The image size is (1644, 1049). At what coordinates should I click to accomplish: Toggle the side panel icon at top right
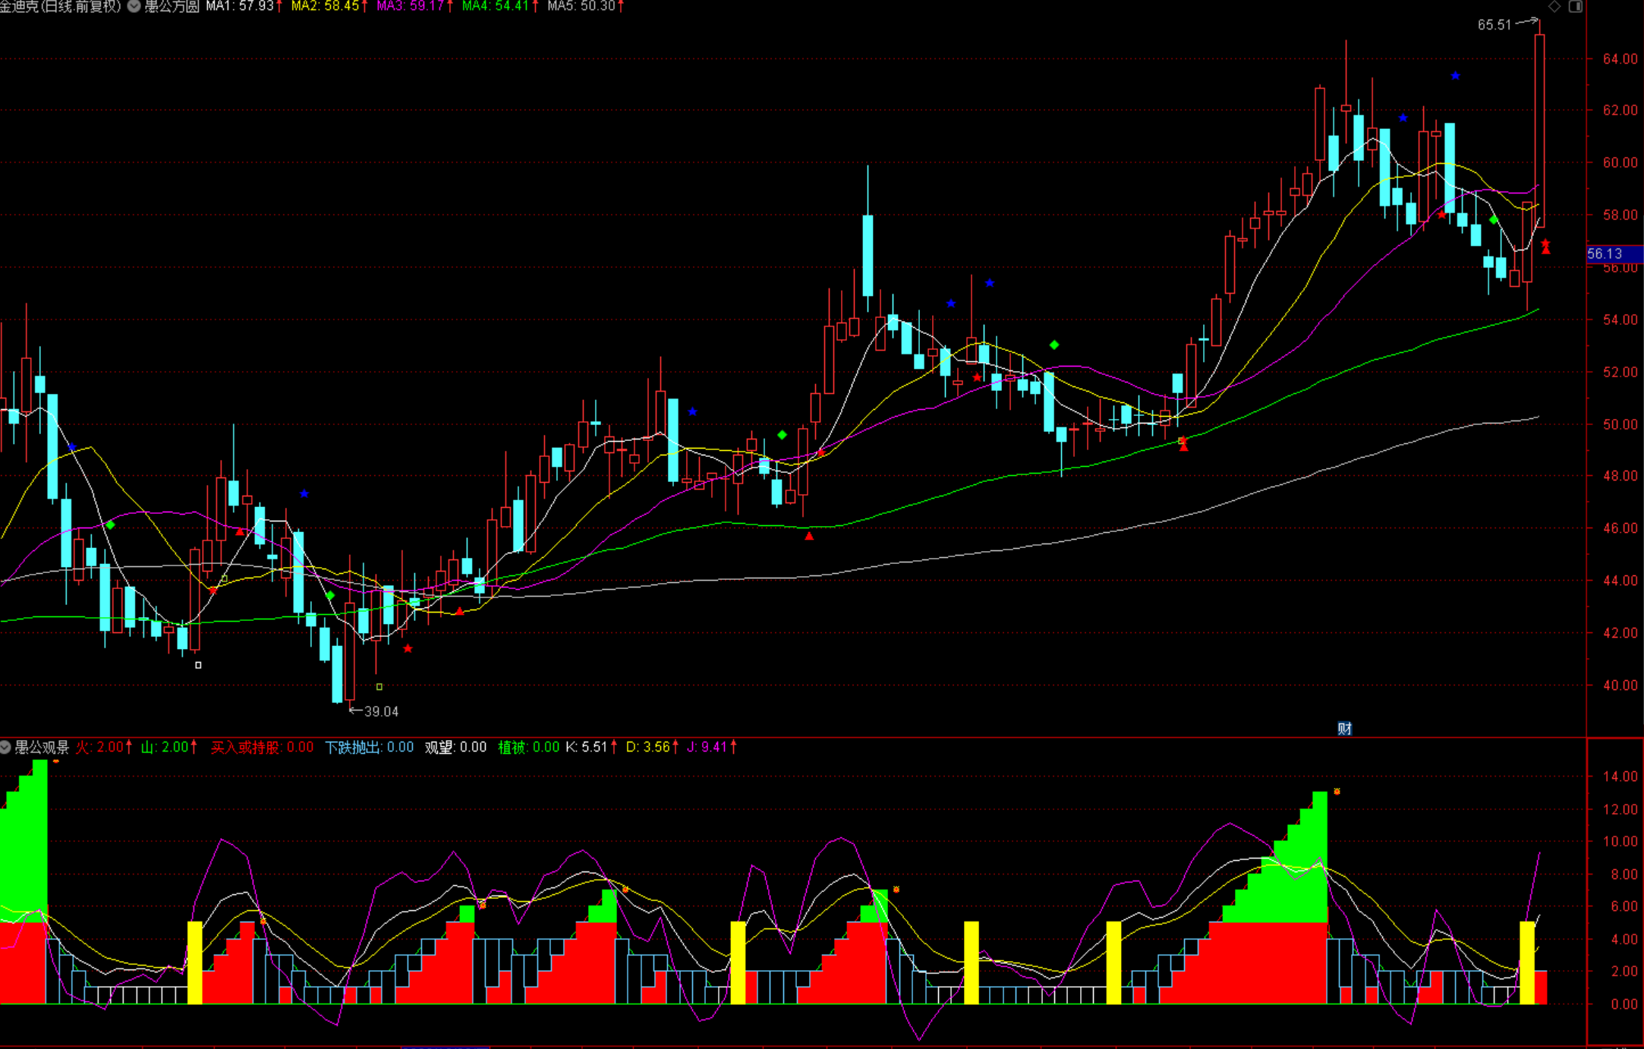point(1576,6)
